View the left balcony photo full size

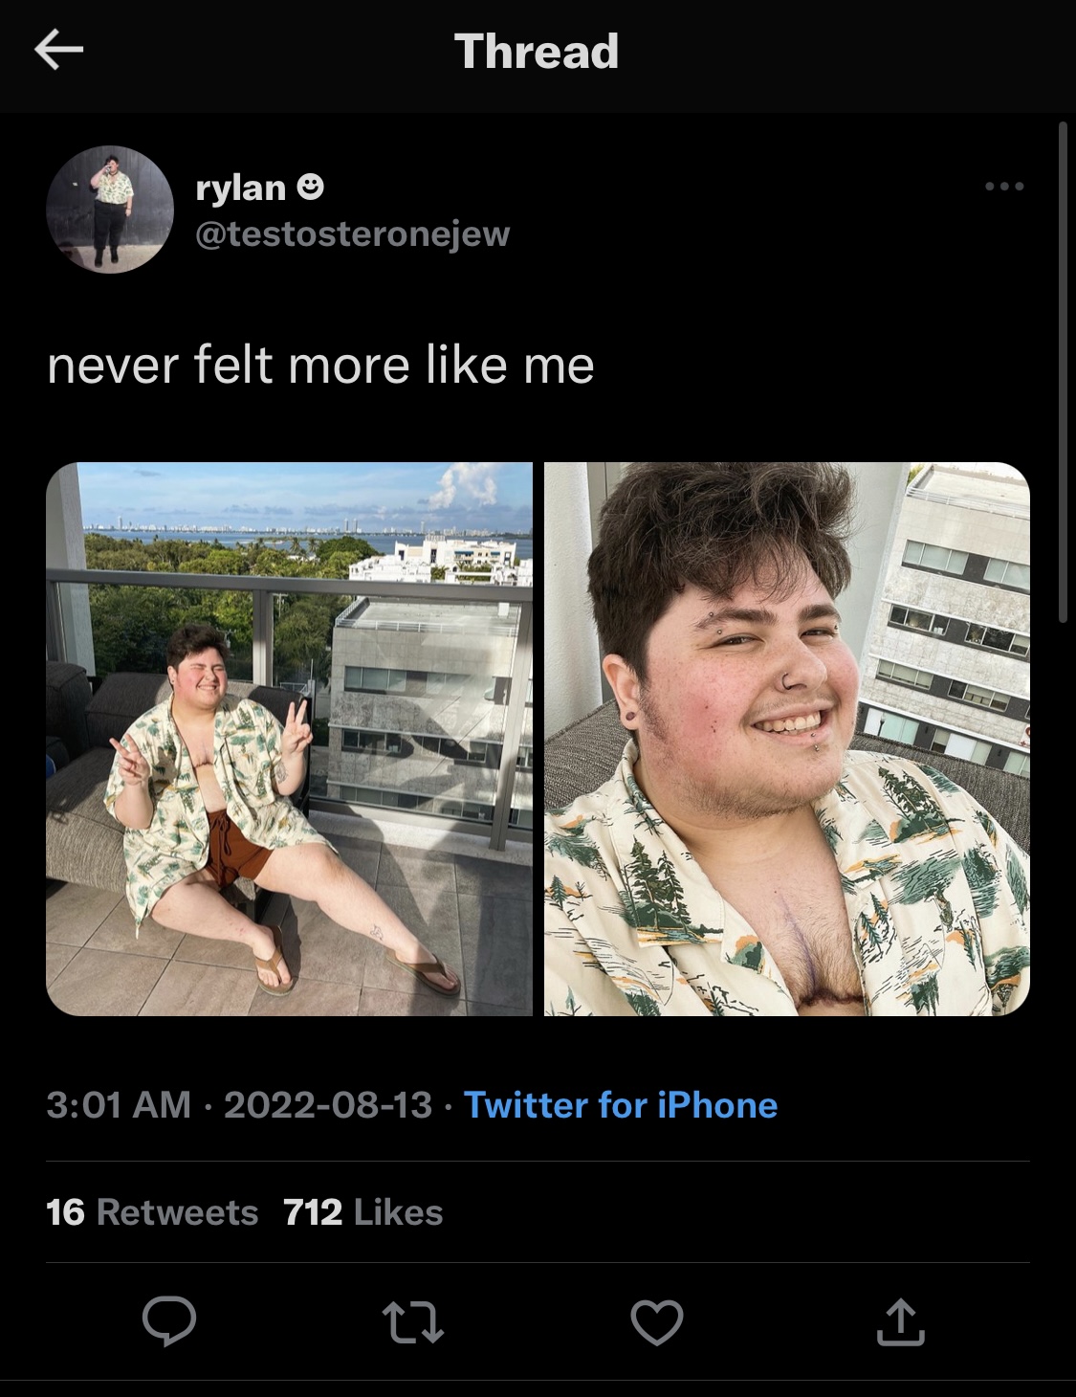[x=289, y=739]
